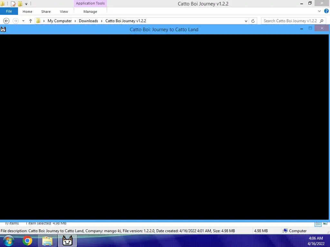Click the File description text in bottom status bar
The image size is (330, 247).
click(x=118, y=231)
